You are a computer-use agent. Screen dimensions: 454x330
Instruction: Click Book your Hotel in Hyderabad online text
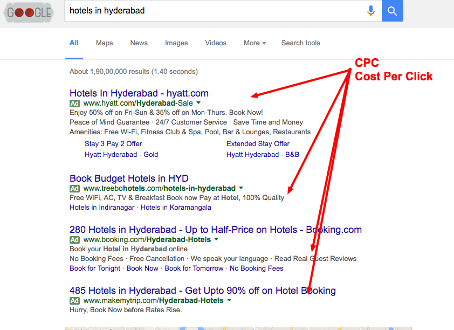click(128, 249)
